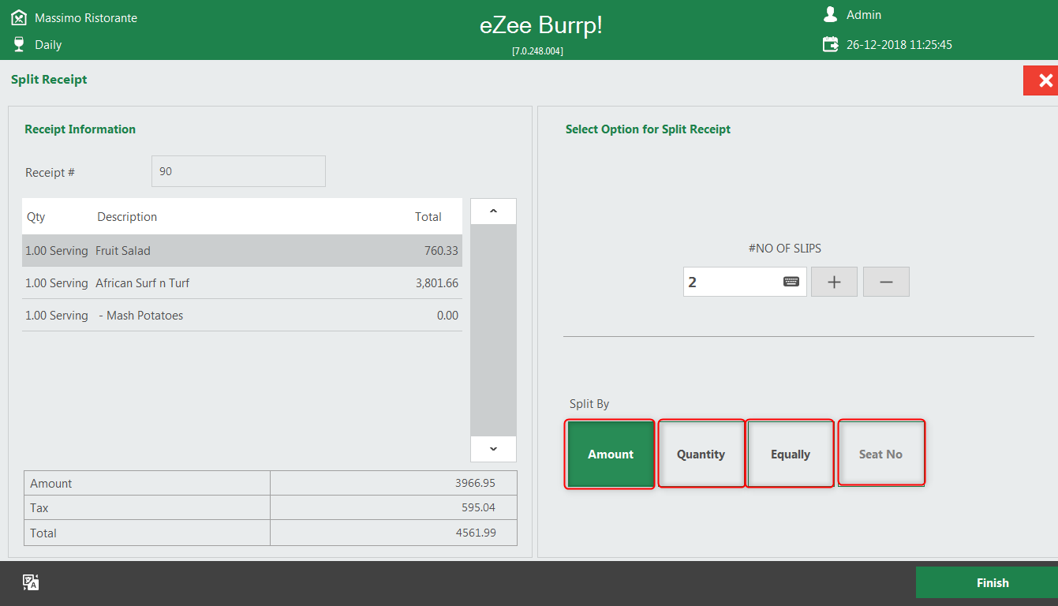Click the Description column header
1058x606 pixels.
point(127,216)
